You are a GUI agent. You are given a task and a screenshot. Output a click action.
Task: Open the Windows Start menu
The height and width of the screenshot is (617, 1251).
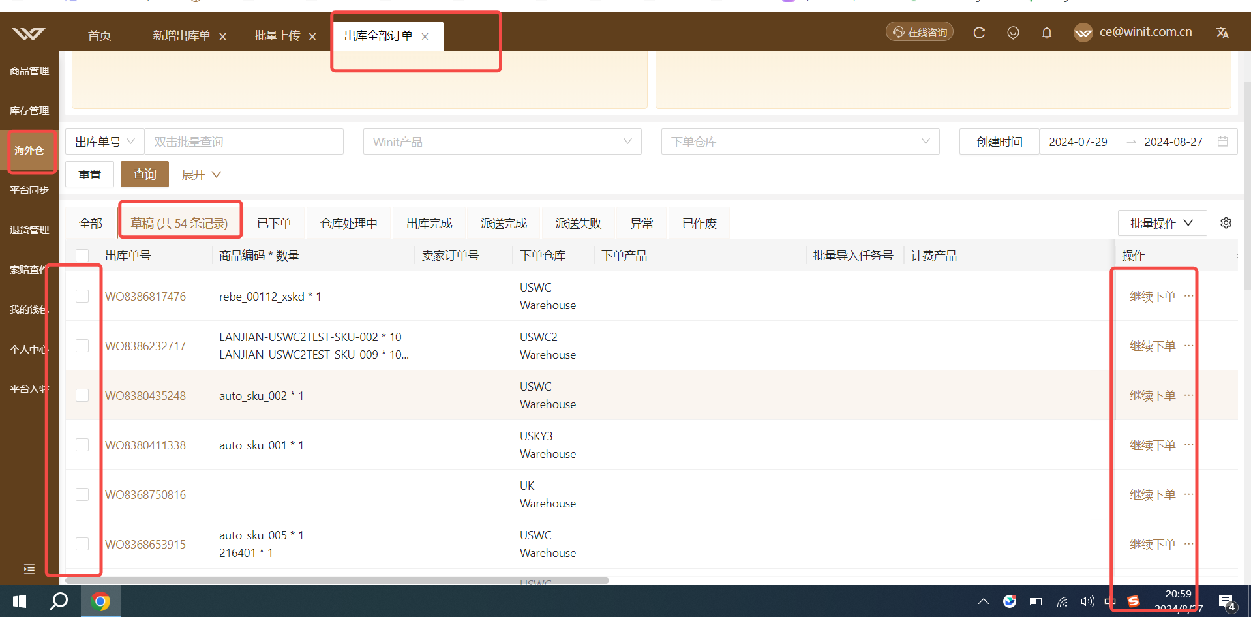20,601
